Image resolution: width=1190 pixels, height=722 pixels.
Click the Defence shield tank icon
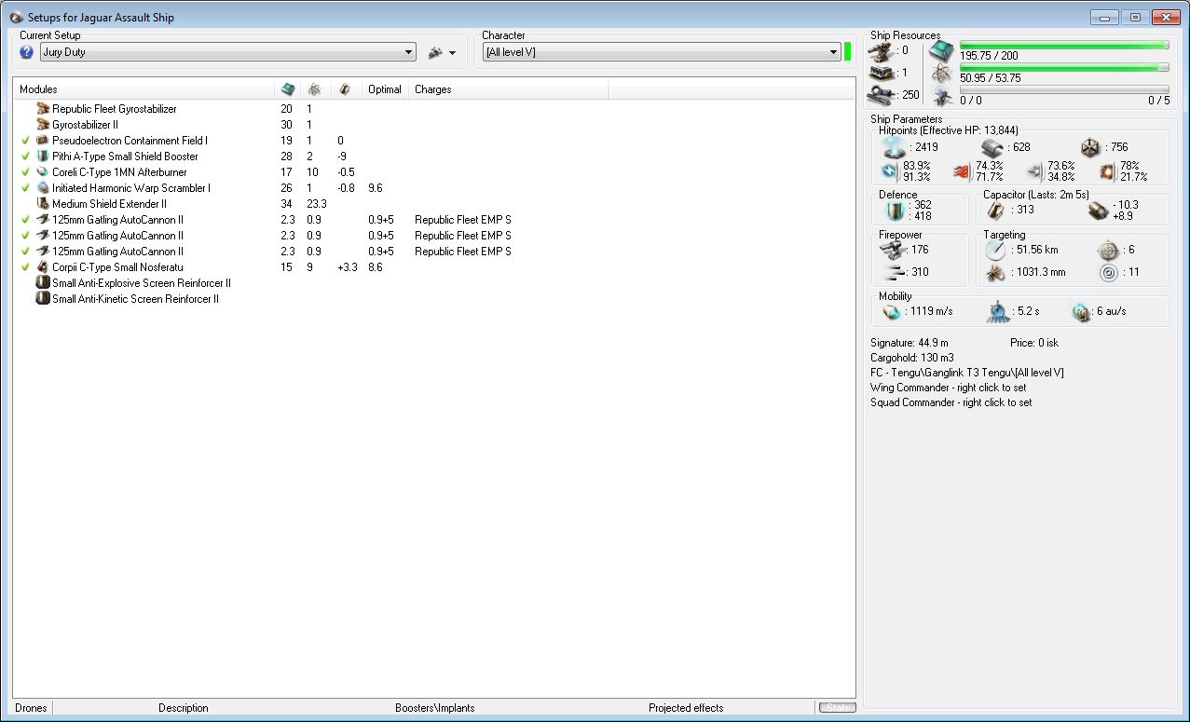pyautogui.click(x=895, y=211)
